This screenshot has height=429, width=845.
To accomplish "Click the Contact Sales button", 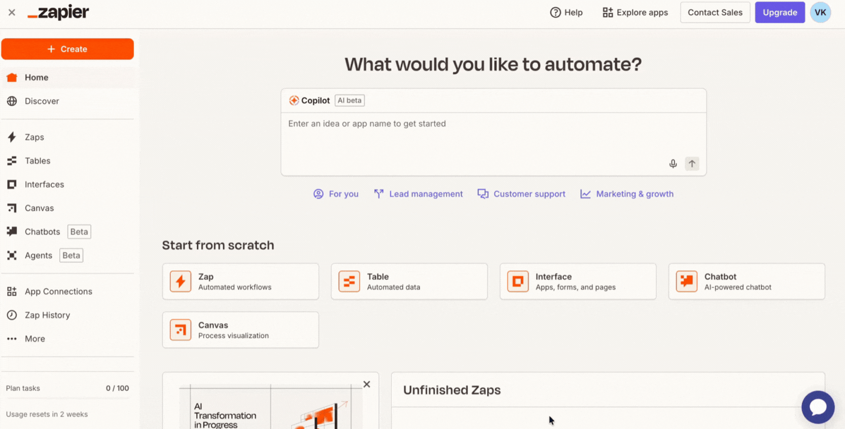I will click(x=715, y=13).
